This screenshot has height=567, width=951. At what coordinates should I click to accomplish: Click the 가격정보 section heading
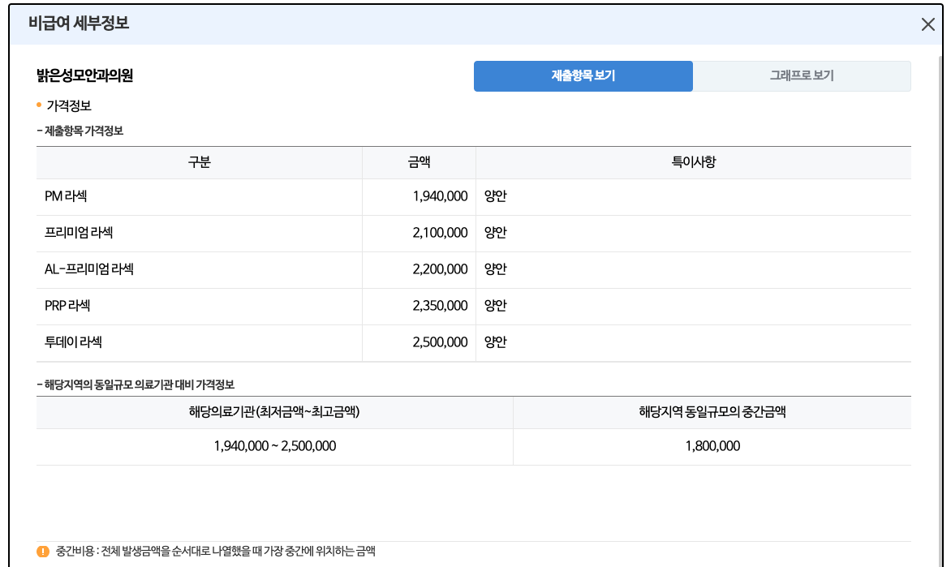[68, 106]
